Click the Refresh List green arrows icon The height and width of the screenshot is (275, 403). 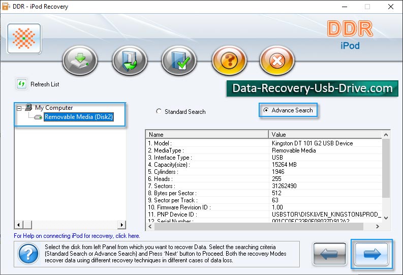[21, 84]
